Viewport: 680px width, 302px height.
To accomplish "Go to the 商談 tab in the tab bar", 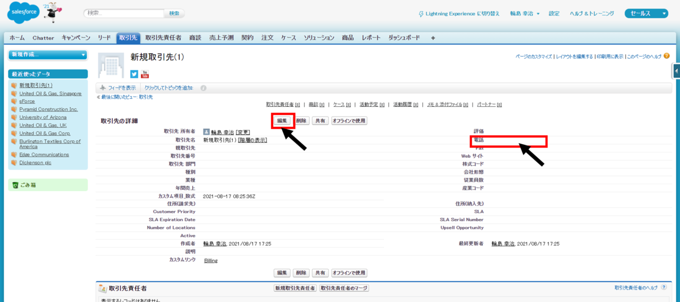I will 195,38.
